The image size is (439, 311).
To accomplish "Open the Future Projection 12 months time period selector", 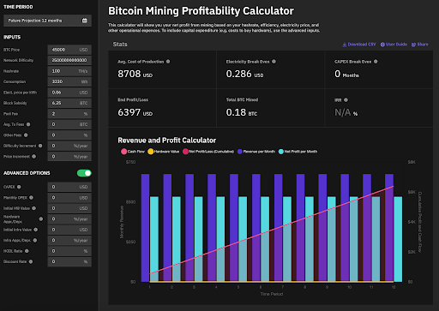I will tap(47, 21).
